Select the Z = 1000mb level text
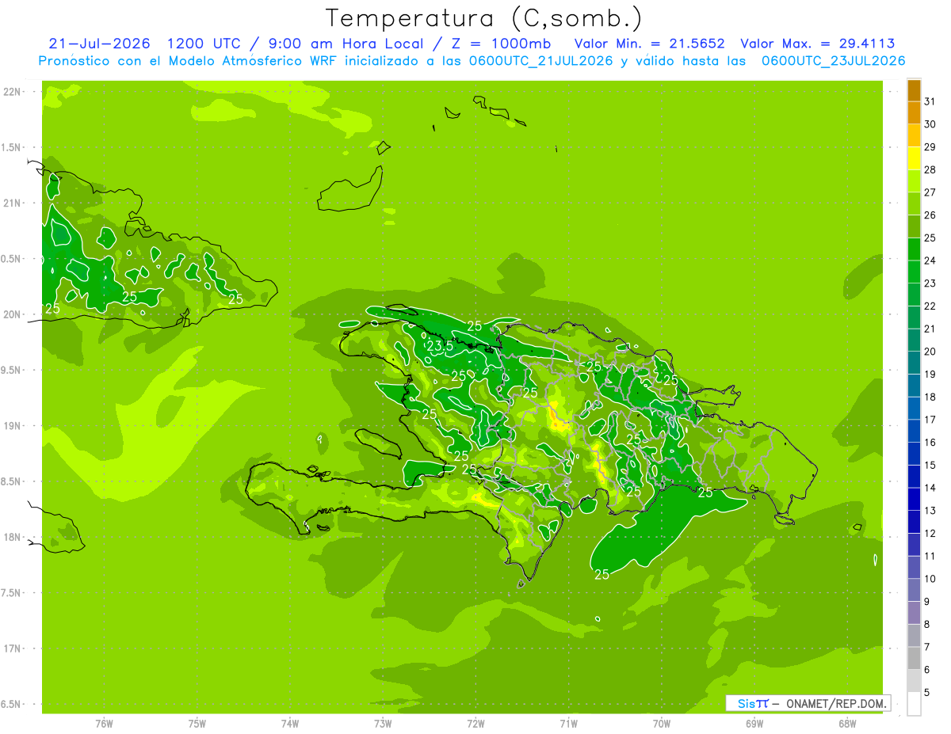 (502, 44)
